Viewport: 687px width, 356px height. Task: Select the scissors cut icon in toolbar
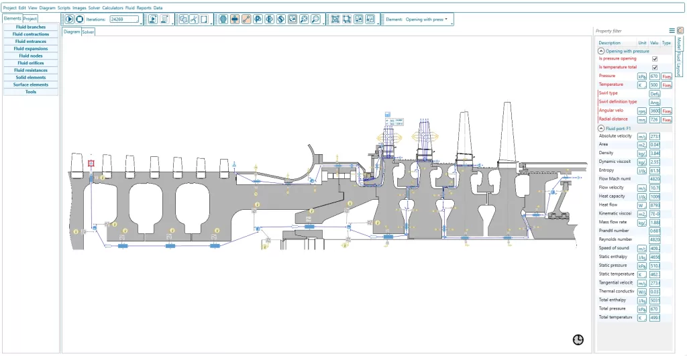193,19
